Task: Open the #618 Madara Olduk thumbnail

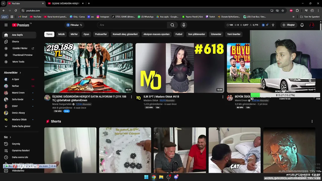Action: click(180, 68)
